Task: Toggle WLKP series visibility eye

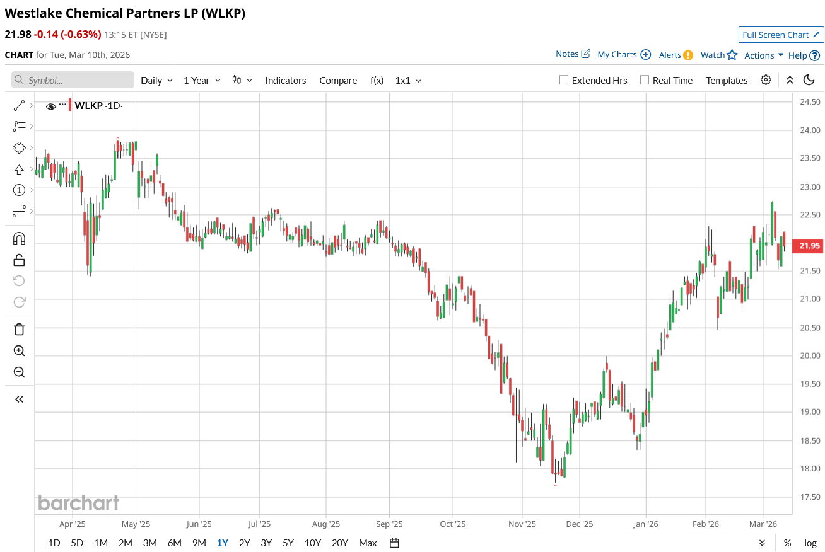Action: point(51,106)
